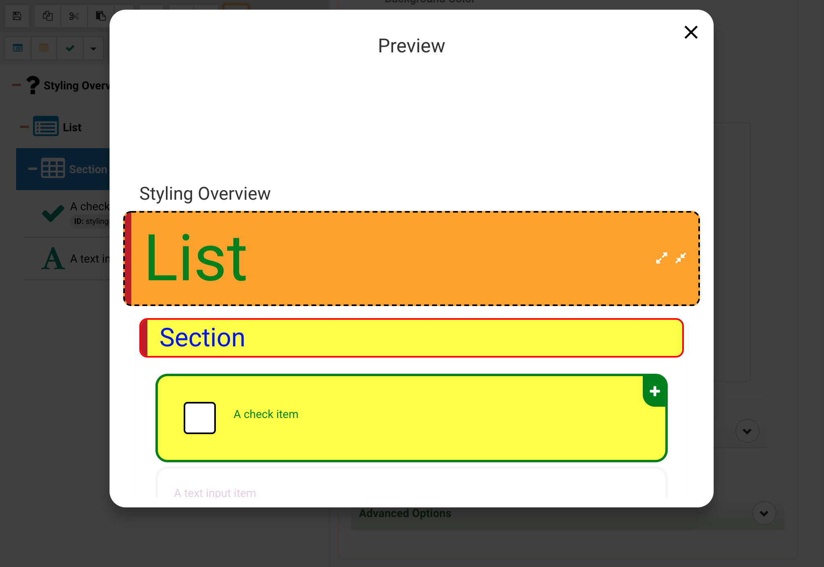Click the expand-all arrows on List header
This screenshot has height=567, width=824.
[x=661, y=258]
